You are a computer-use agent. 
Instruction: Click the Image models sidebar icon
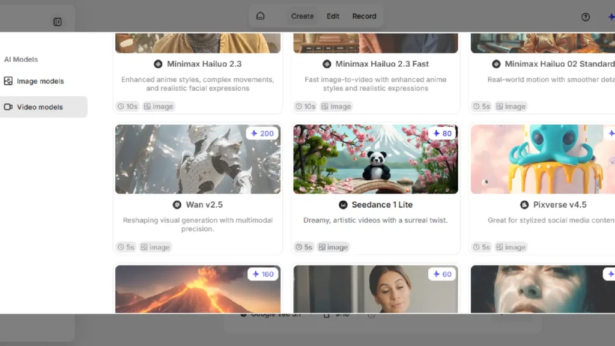point(8,81)
